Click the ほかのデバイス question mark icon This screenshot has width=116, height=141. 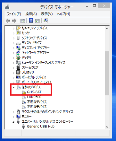point(18,87)
